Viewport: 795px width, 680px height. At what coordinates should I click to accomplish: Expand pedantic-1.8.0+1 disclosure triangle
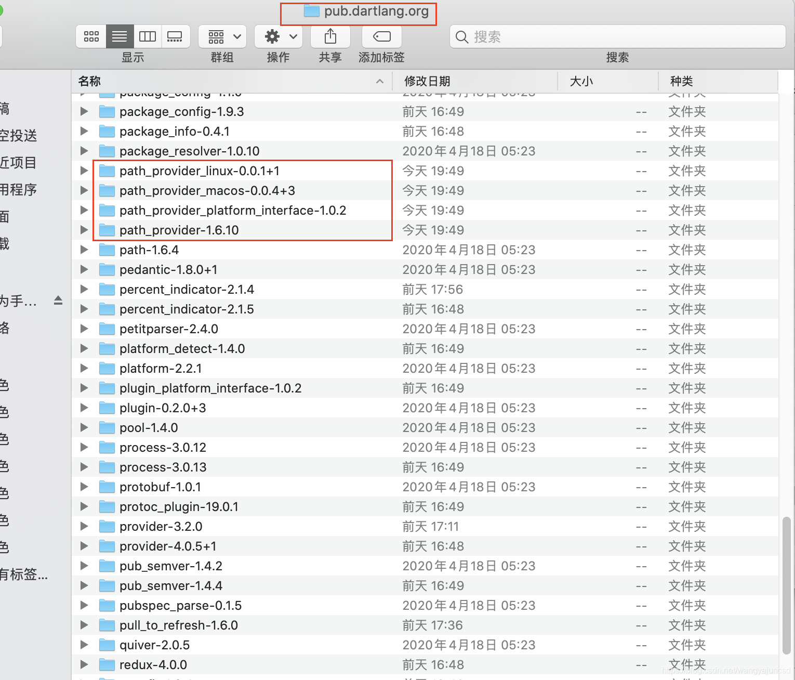tap(84, 269)
